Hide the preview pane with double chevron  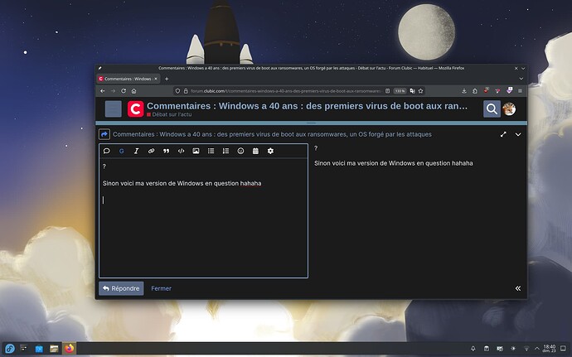[518, 288]
